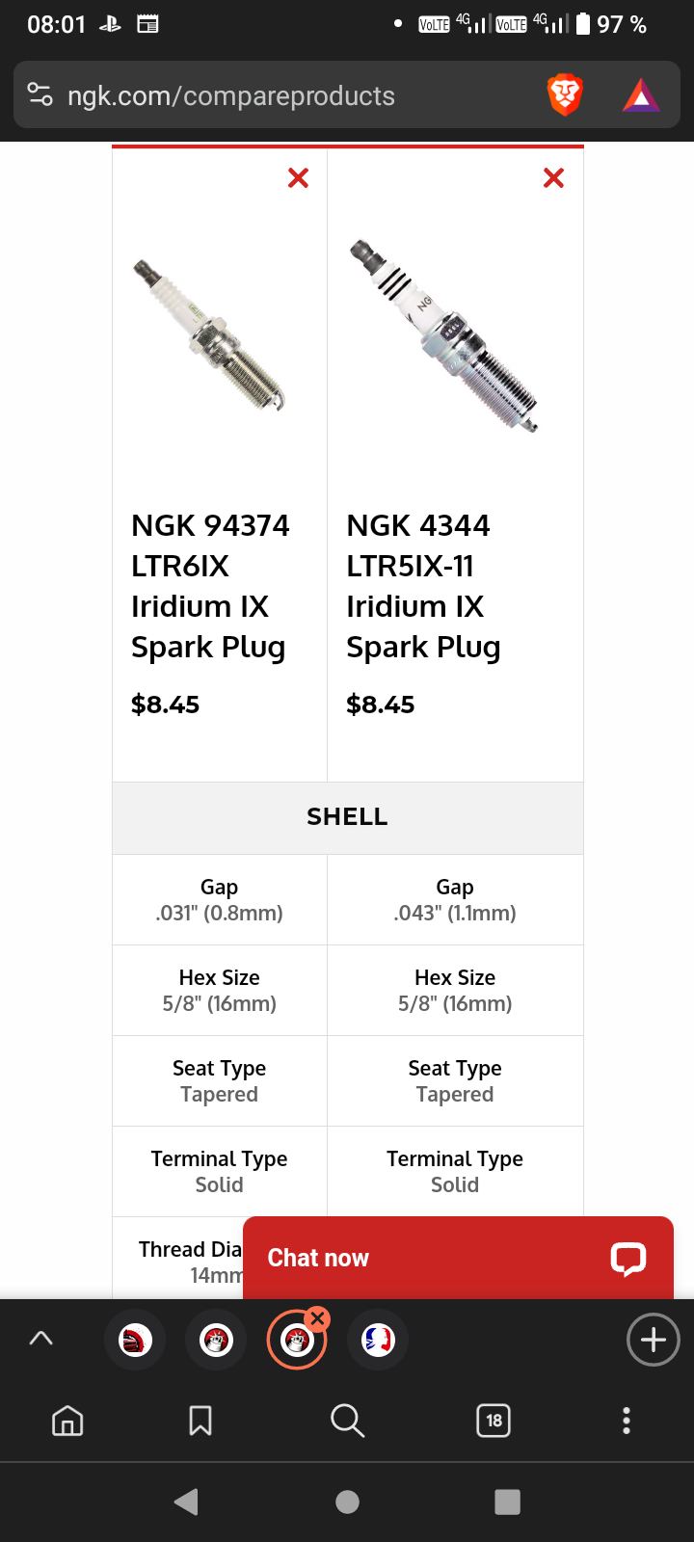Remove NGK 94374 LTR6IX from comparison
The image size is (694, 1542).
pyautogui.click(x=299, y=178)
